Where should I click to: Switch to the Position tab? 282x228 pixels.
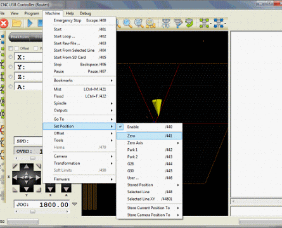pyautogui.click(x=20, y=37)
